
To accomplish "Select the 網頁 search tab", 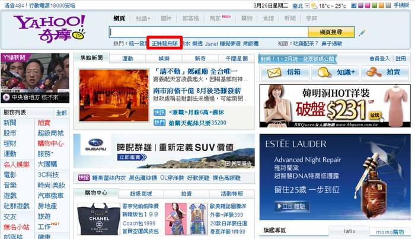I will tap(119, 18).
